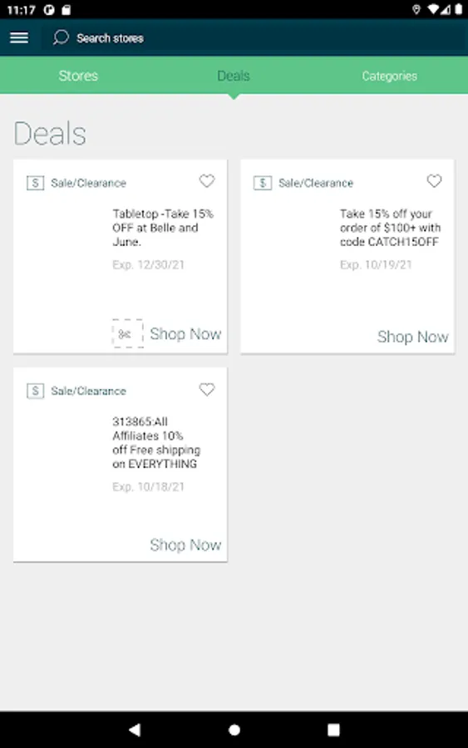
Task: Open the Take 15% off $100+ deal text
Action: pos(390,228)
